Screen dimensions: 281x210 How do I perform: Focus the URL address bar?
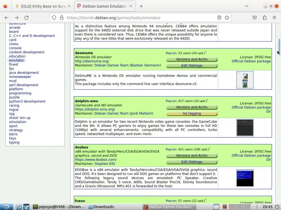pos(140,18)
